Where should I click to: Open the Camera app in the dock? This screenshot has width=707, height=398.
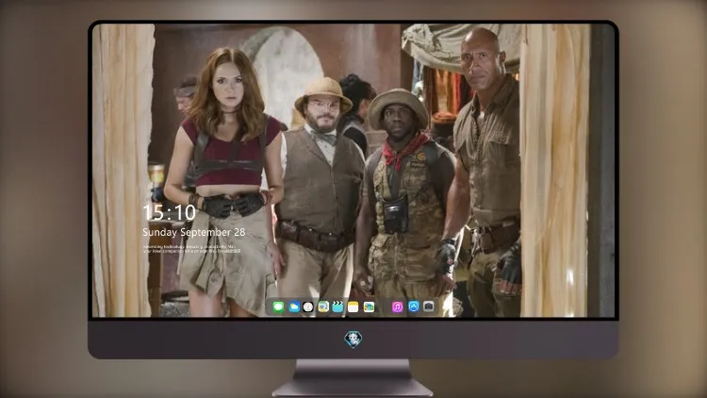point(429,307)
